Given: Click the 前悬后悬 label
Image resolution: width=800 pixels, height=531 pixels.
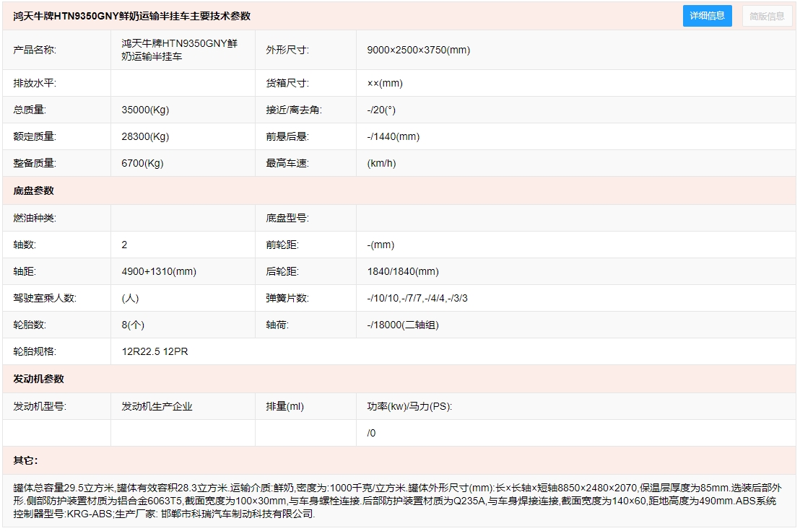Looking at the screenshot, I should click(287, 136).
